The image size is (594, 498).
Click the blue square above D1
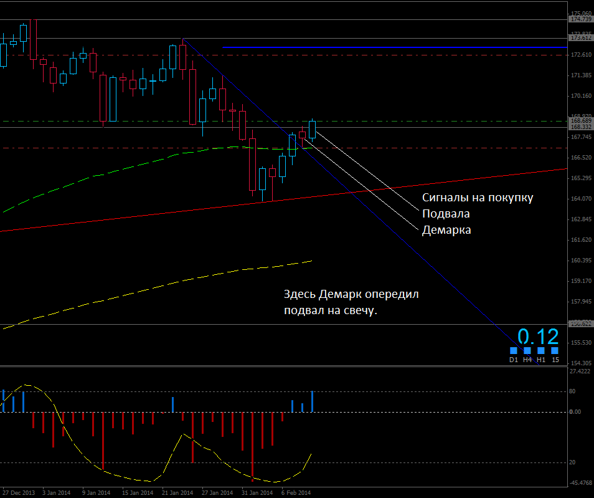514,350
